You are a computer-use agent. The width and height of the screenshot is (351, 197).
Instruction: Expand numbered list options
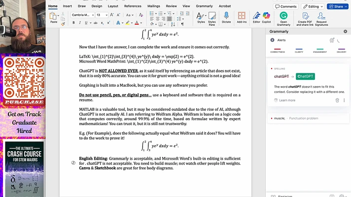[165, 14]
